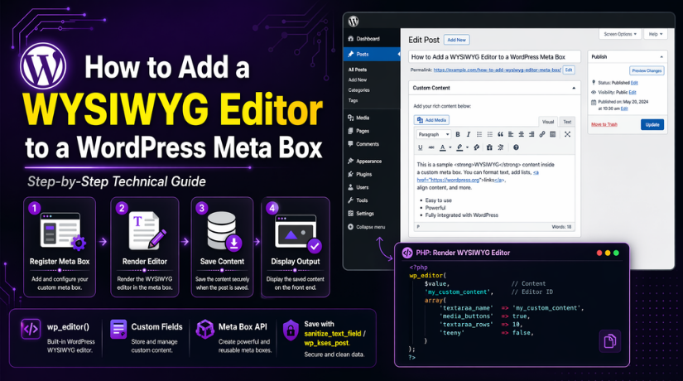Open Media in the admin sidebar
Viewport: 683px width, 381px height.
coord(372,118)
